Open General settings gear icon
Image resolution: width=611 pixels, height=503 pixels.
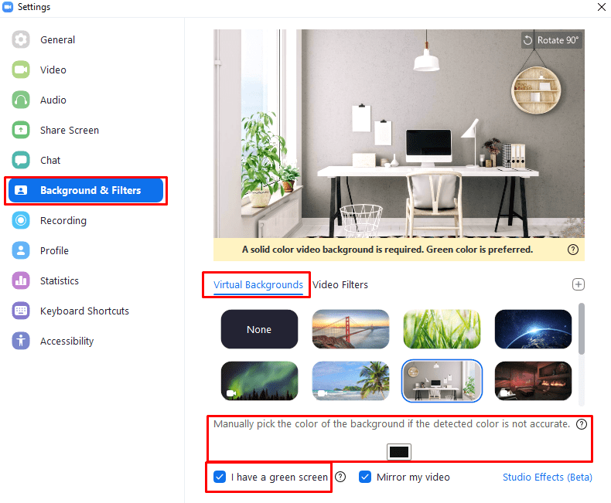tap(21, 39)
